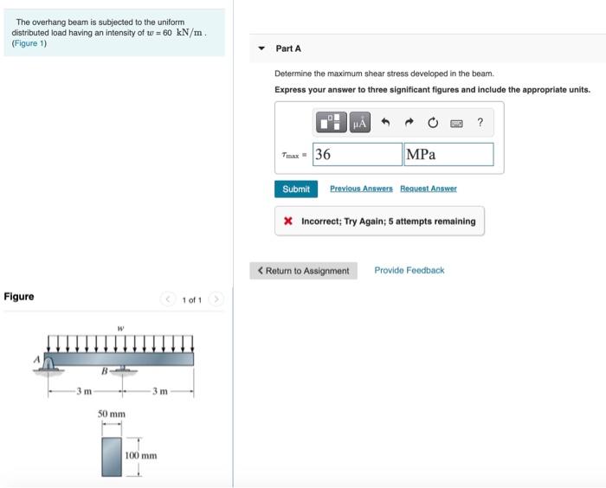The image size is (606, 488).
Task: Click 'Determine the maximum shear stress' instruction text
Action: (384, 74)
